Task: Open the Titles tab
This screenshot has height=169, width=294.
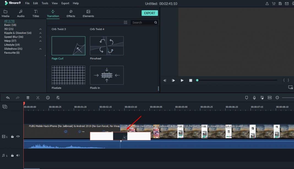Action: coord(36,13)
